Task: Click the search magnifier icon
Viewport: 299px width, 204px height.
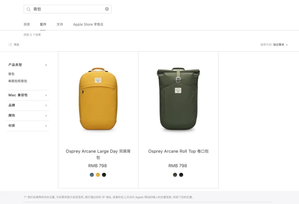Action: tap(29, 9)
